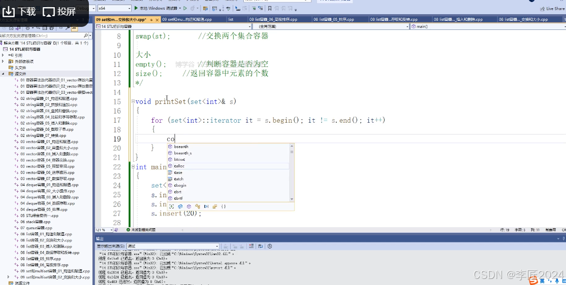Toggle the purple cube functions filter
Viewport: 566px width, 285px height.
pos(189,206)
